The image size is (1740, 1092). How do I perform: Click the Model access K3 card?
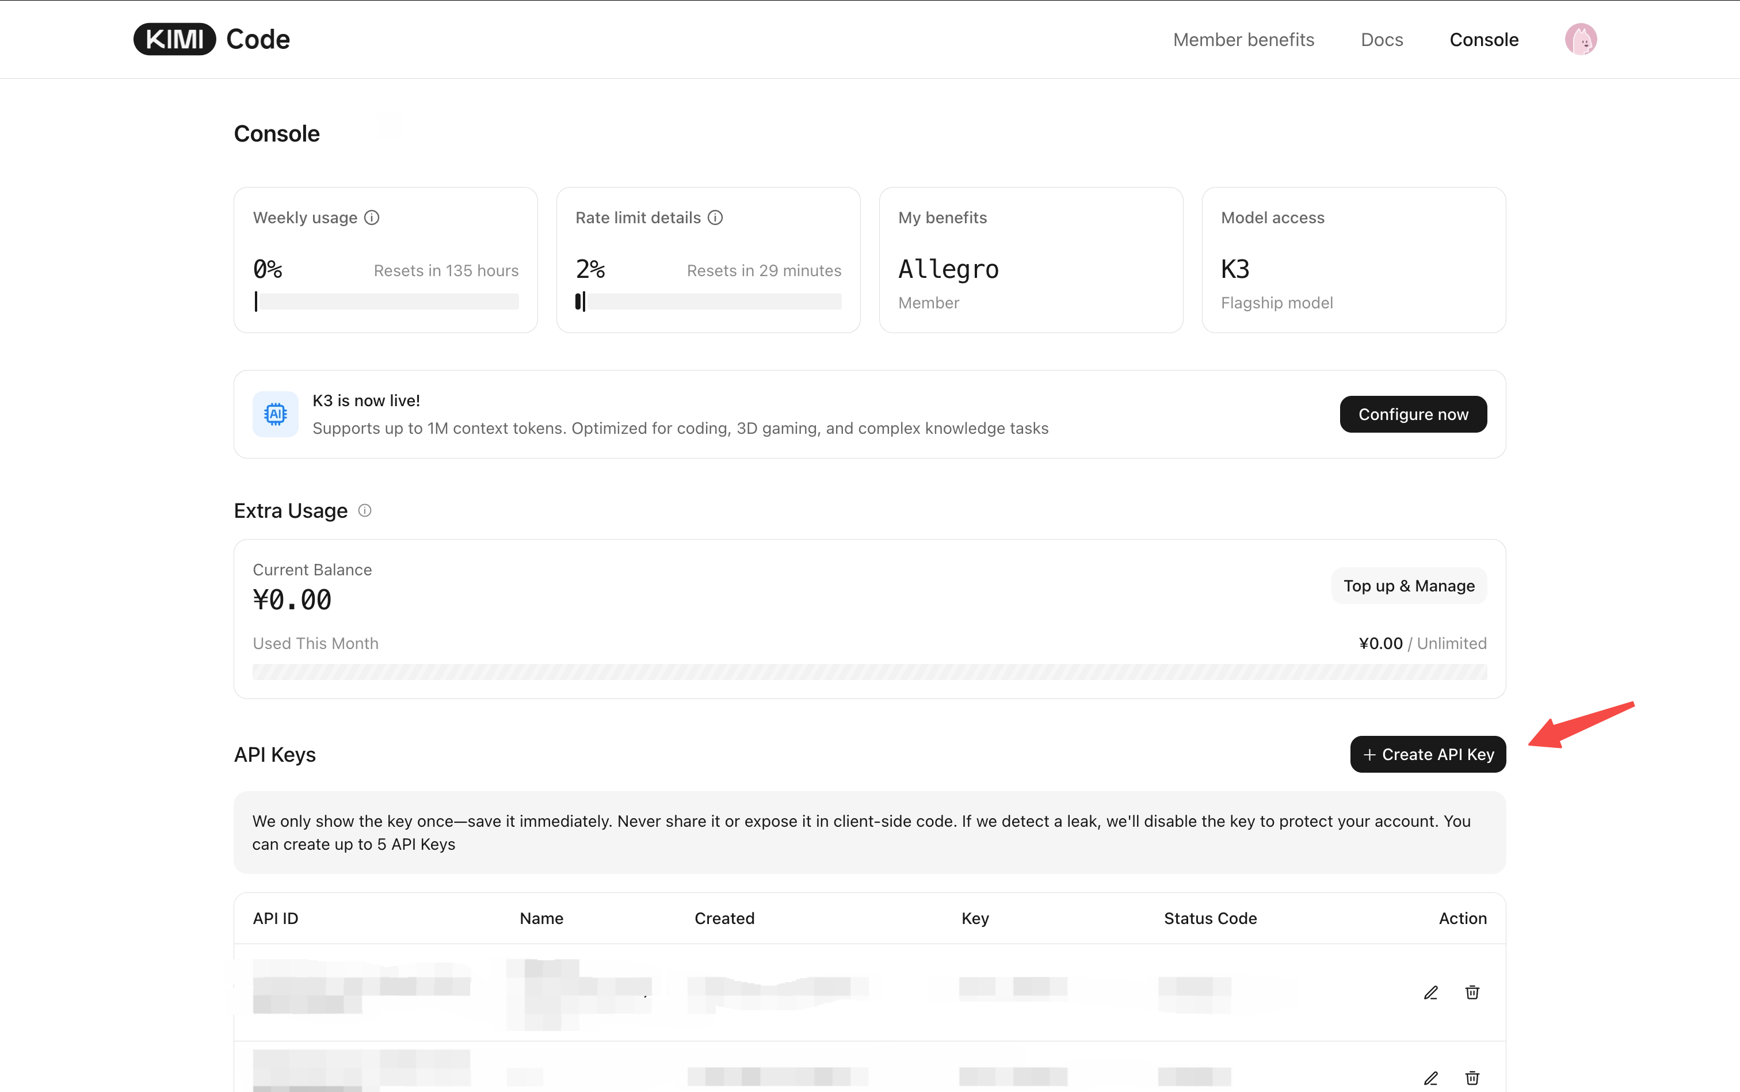(1353, 260)
